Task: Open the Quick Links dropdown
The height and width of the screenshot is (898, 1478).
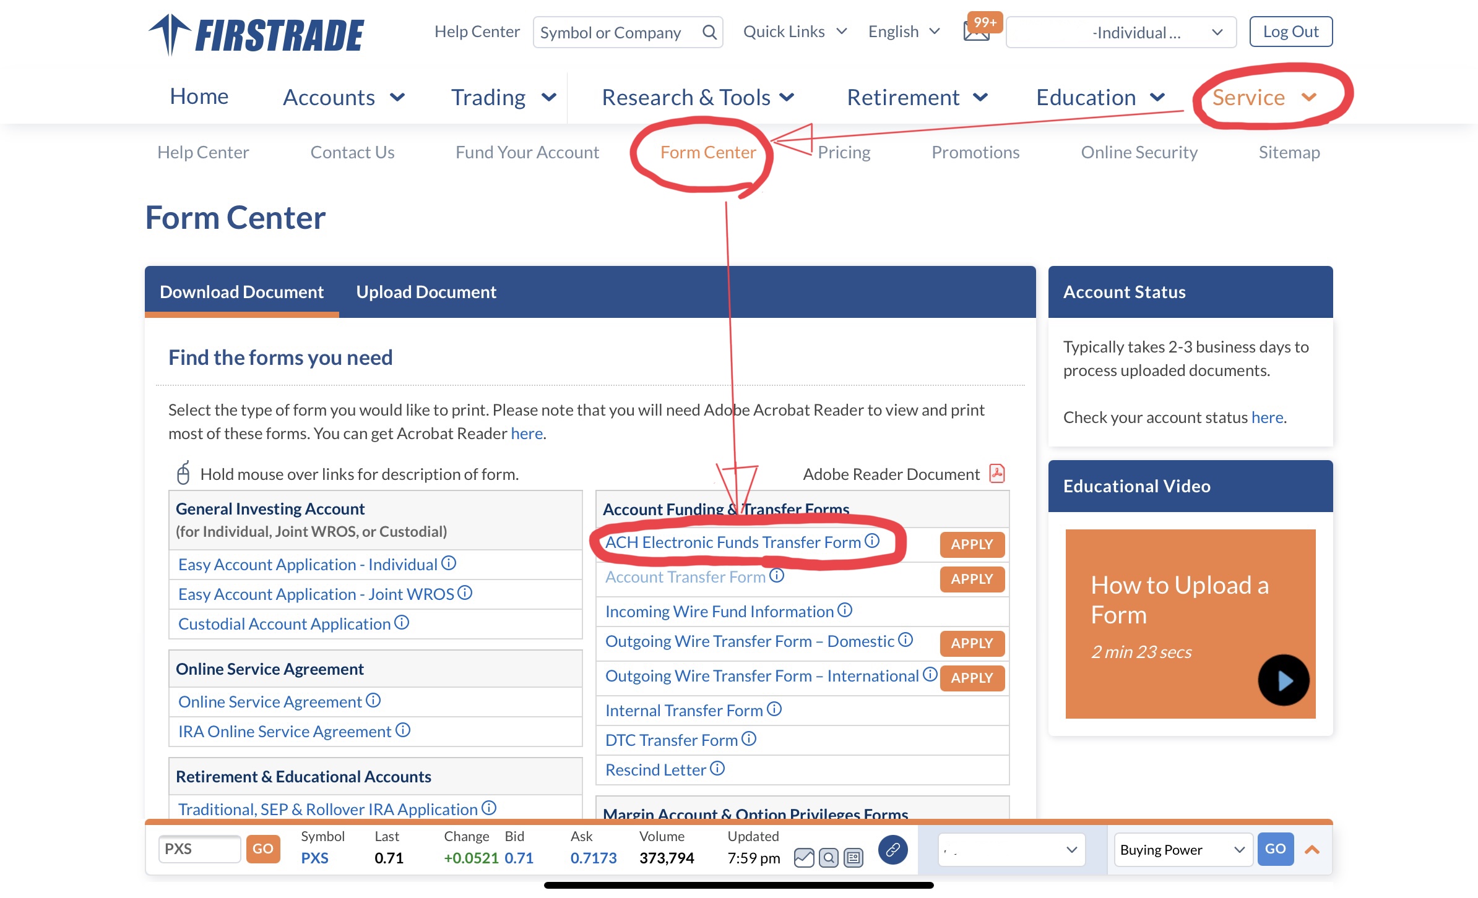Action: (x=795, y=32)
